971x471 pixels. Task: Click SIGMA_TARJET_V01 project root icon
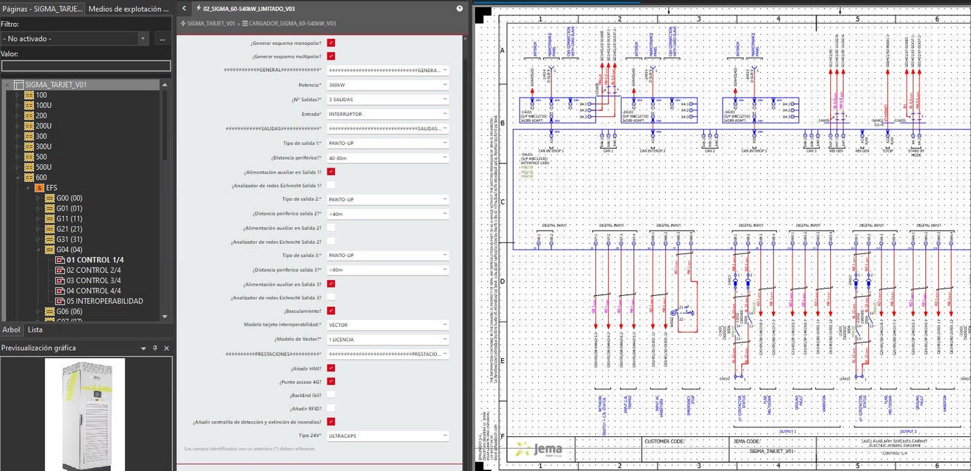click(19, 85)
